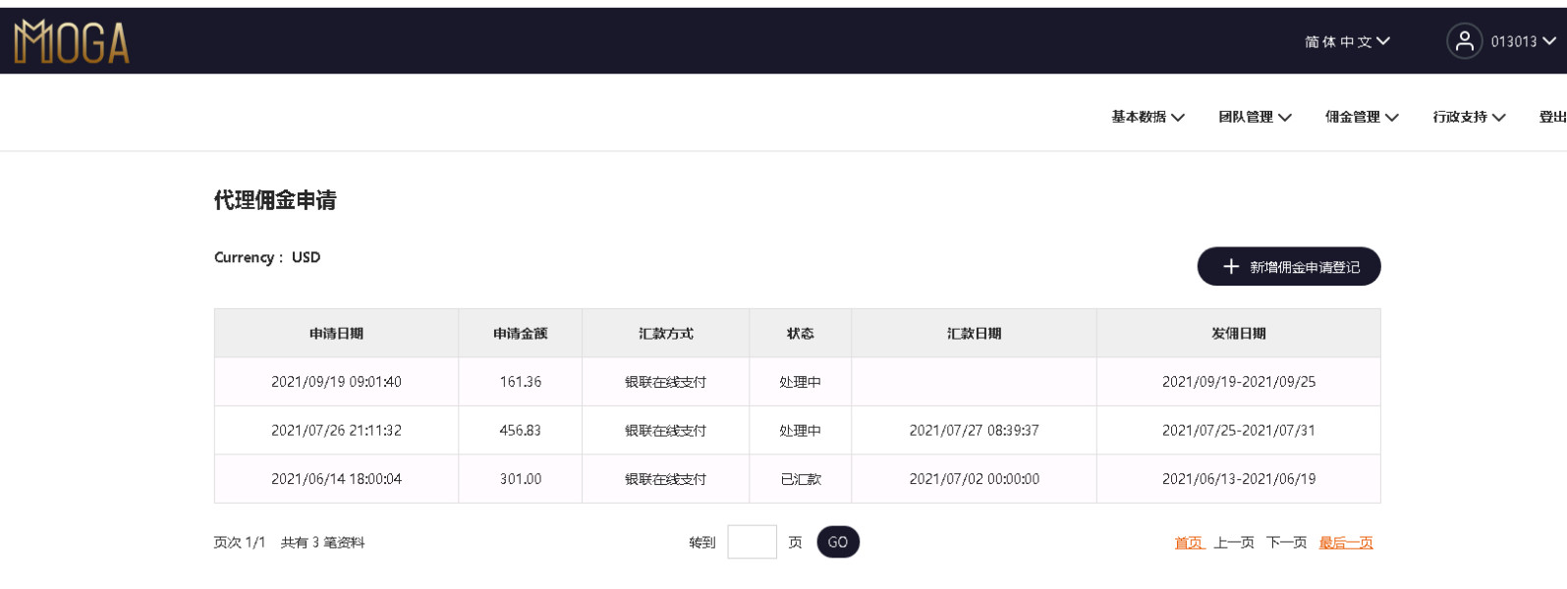
Task: Click 处理中 status in the 161.36 row
Action: (801, 382)
